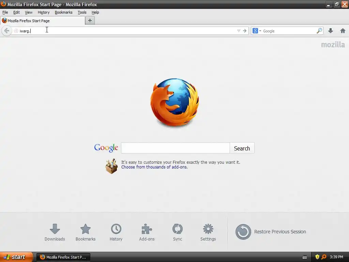Screen dimensions: 349x262
Task: Open the address bar history dropdown
Action: 239,31
